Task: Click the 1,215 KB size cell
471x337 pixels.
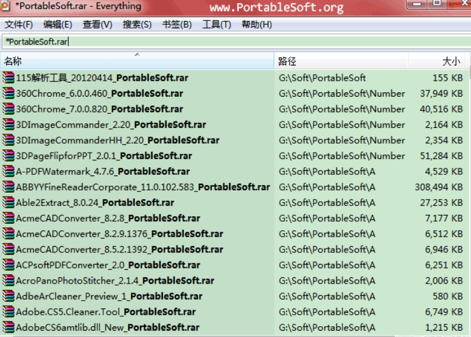Action: 444,327
